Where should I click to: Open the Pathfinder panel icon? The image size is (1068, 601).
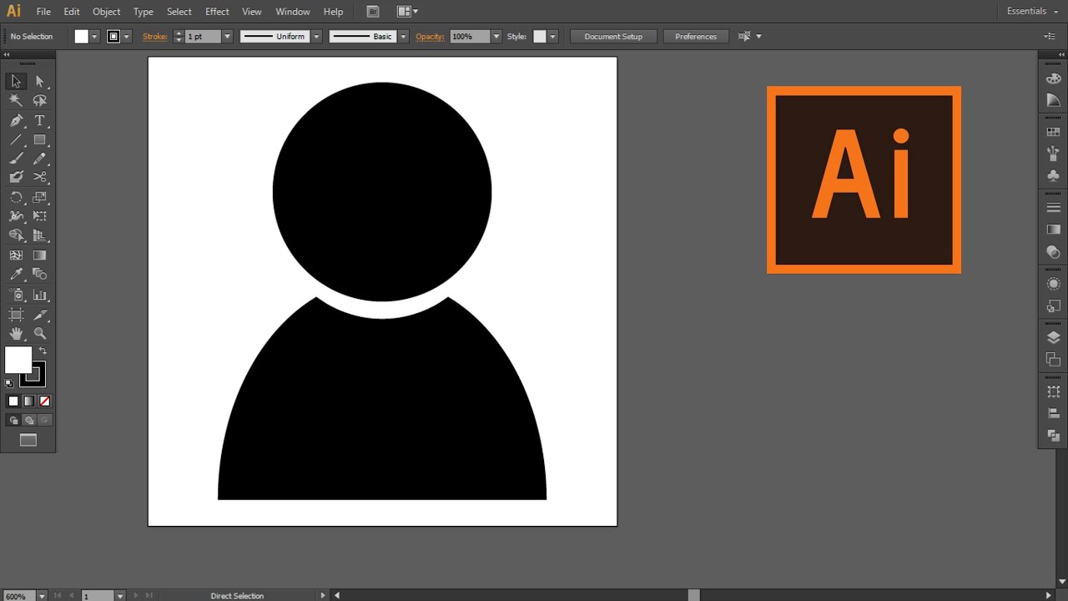[1053, 436]
